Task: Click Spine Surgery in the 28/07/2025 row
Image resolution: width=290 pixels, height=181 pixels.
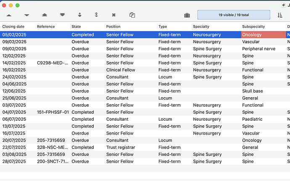Action: tap(207, 161)
